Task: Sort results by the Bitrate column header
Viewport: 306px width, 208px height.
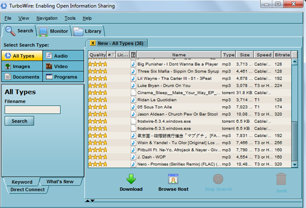Action: click(282, 55)
